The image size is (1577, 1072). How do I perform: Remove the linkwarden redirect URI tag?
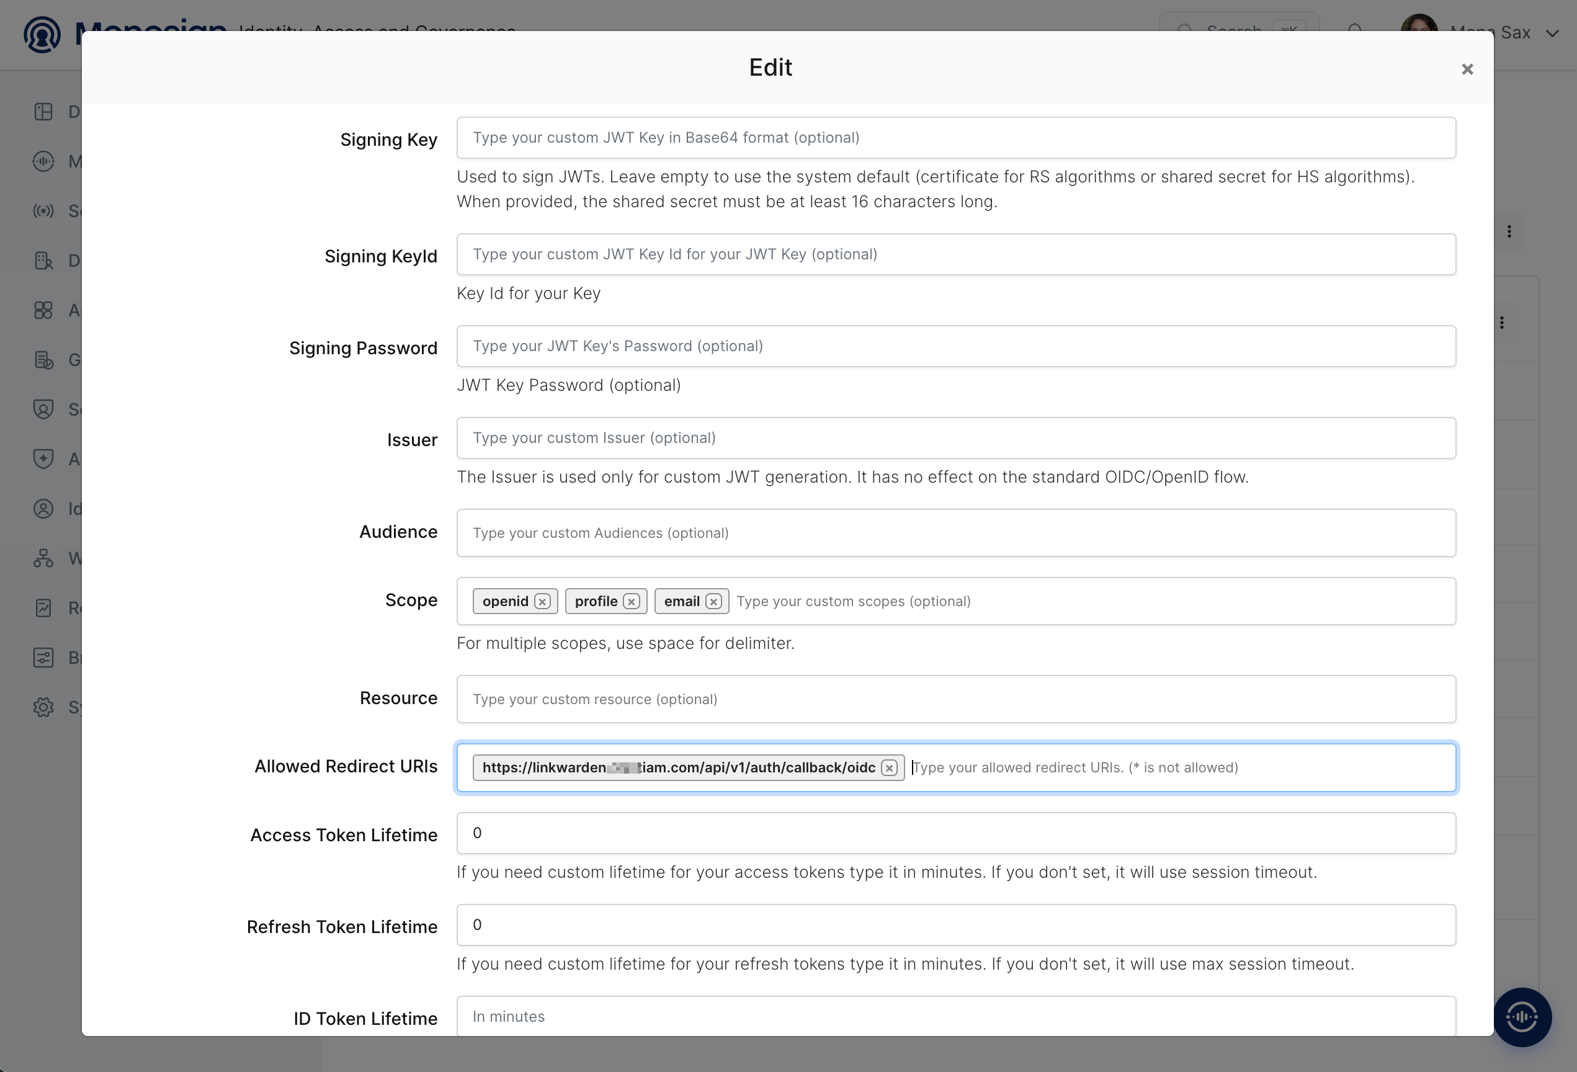pyautogui.click(x=889, y=768)
